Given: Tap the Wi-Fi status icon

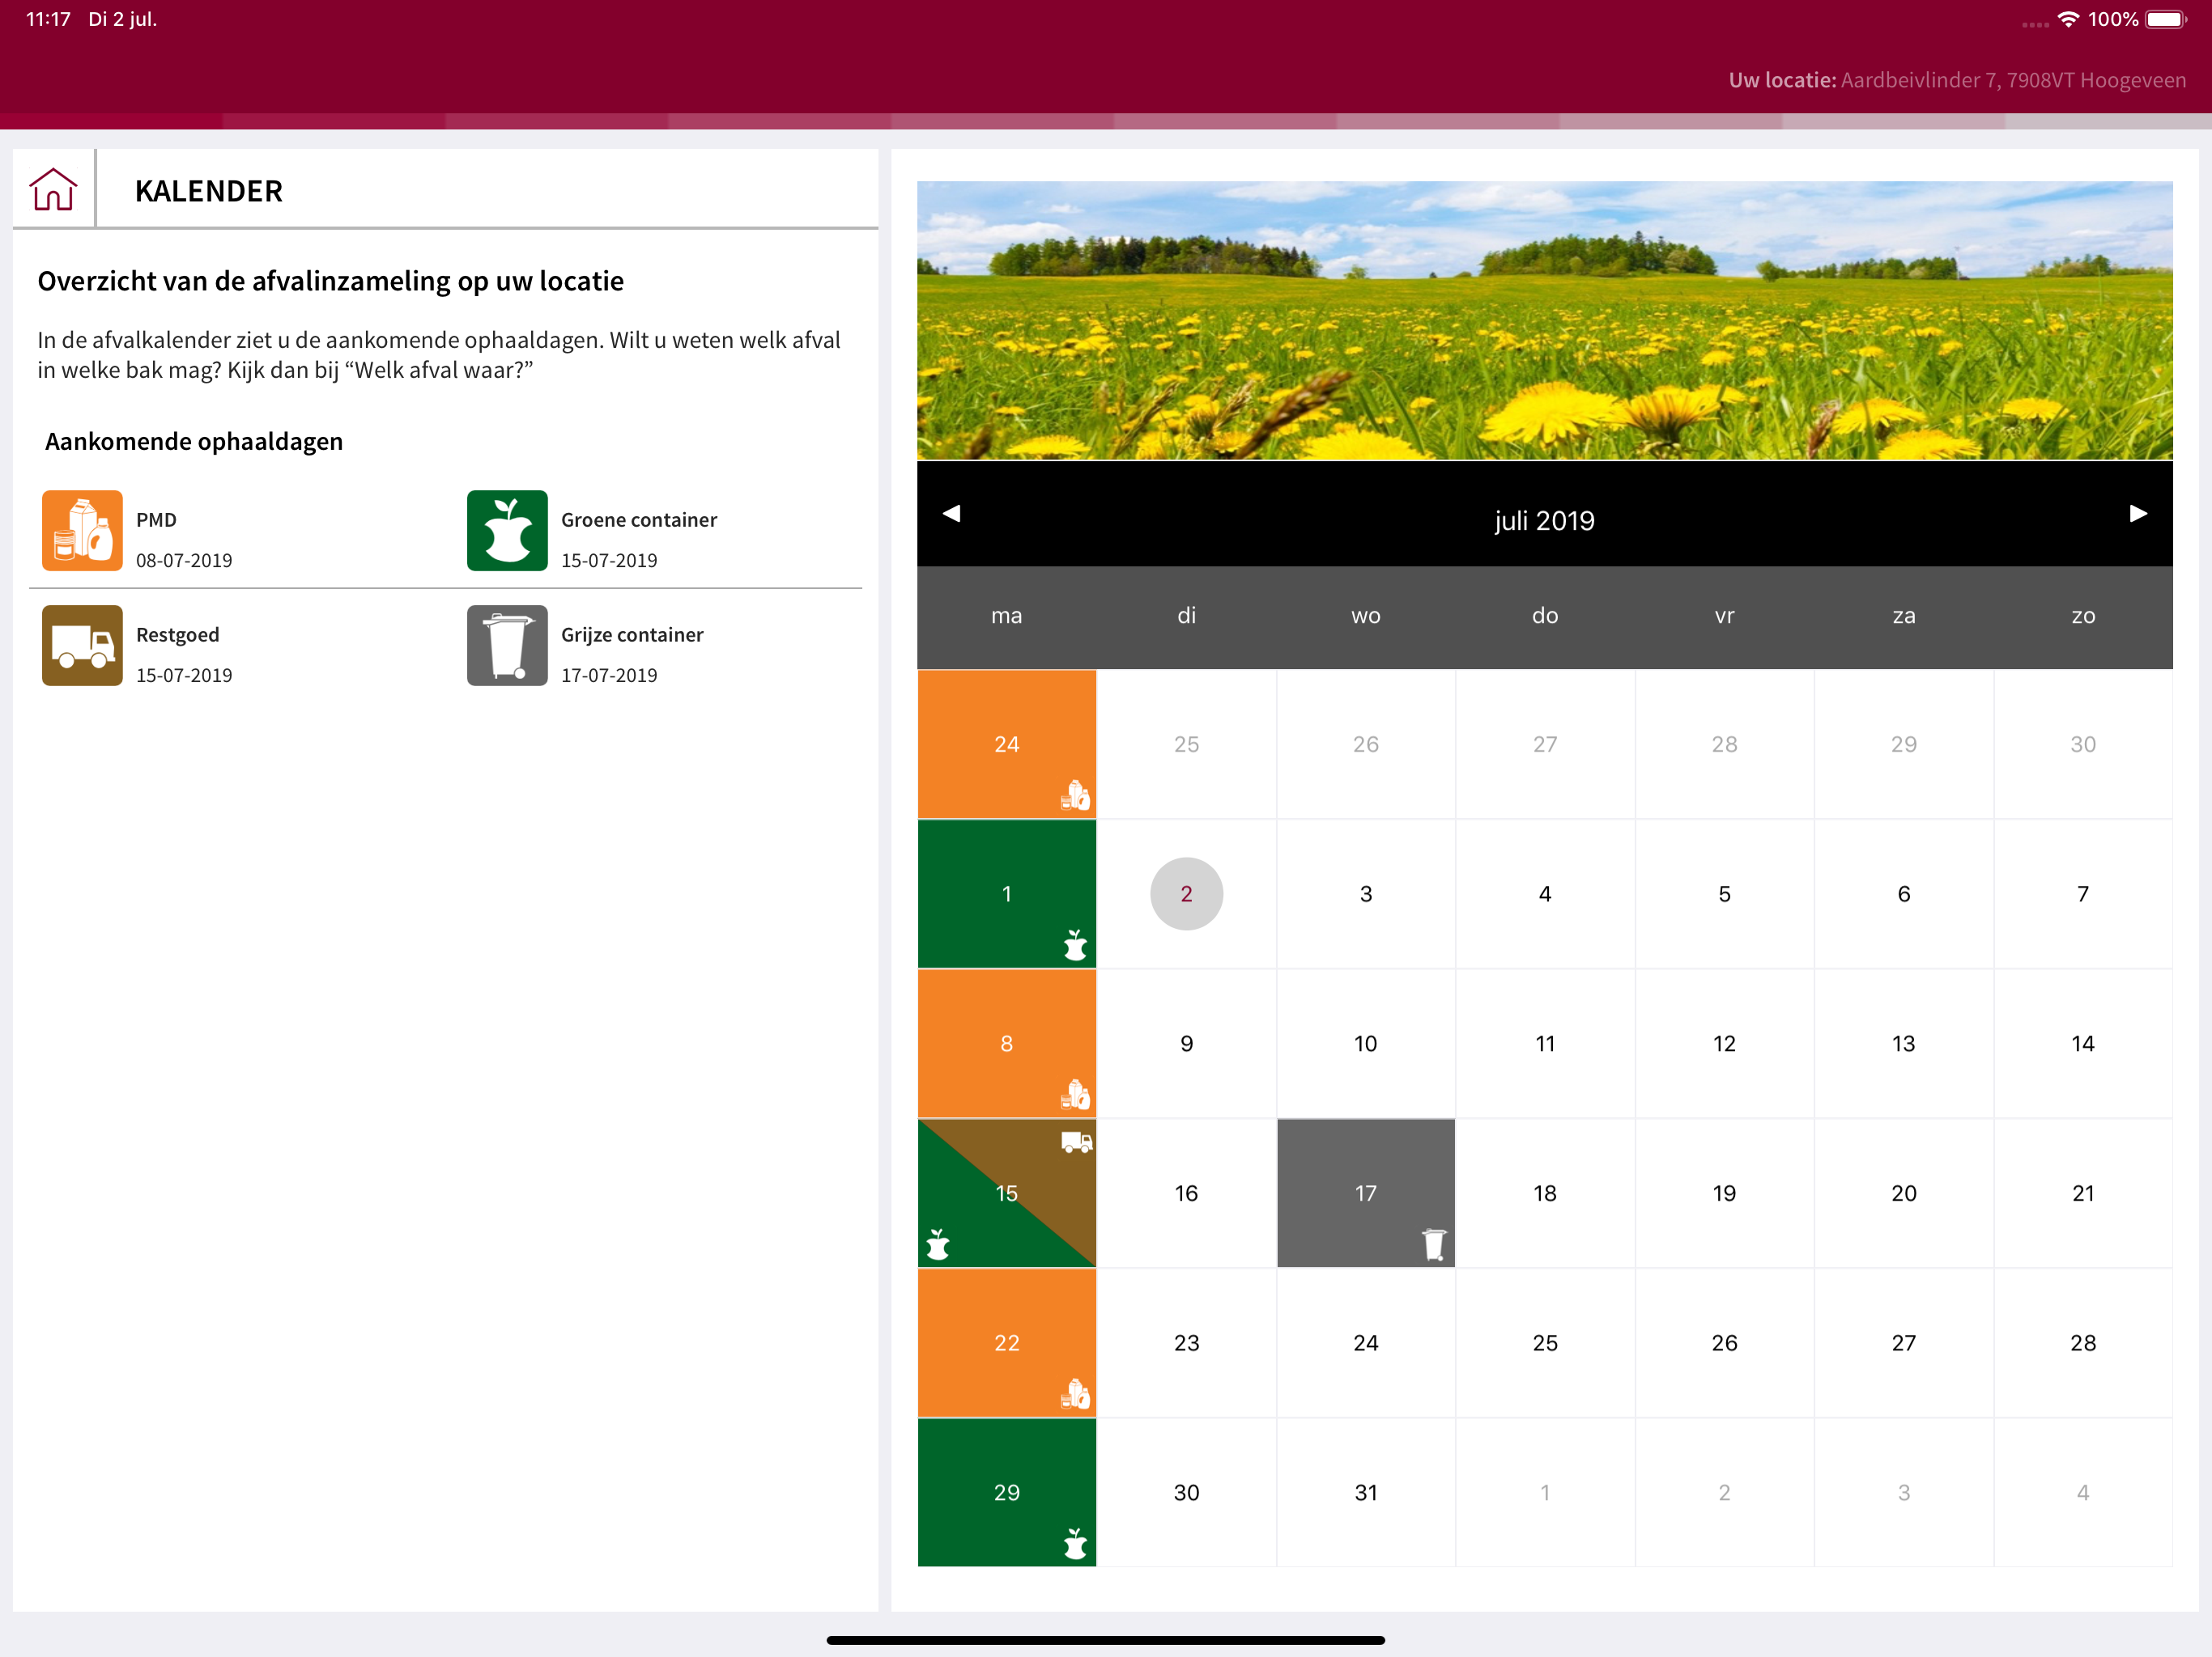Looking at the screenshot, I should 2067,19.
